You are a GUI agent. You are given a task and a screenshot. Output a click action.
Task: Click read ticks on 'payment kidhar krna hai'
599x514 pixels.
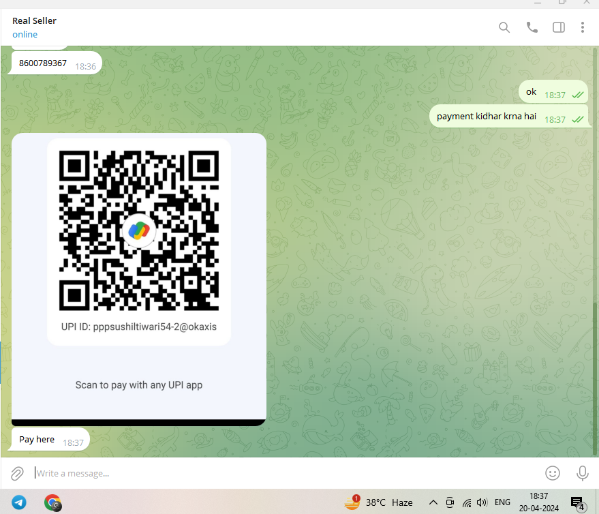click(578, 119)
